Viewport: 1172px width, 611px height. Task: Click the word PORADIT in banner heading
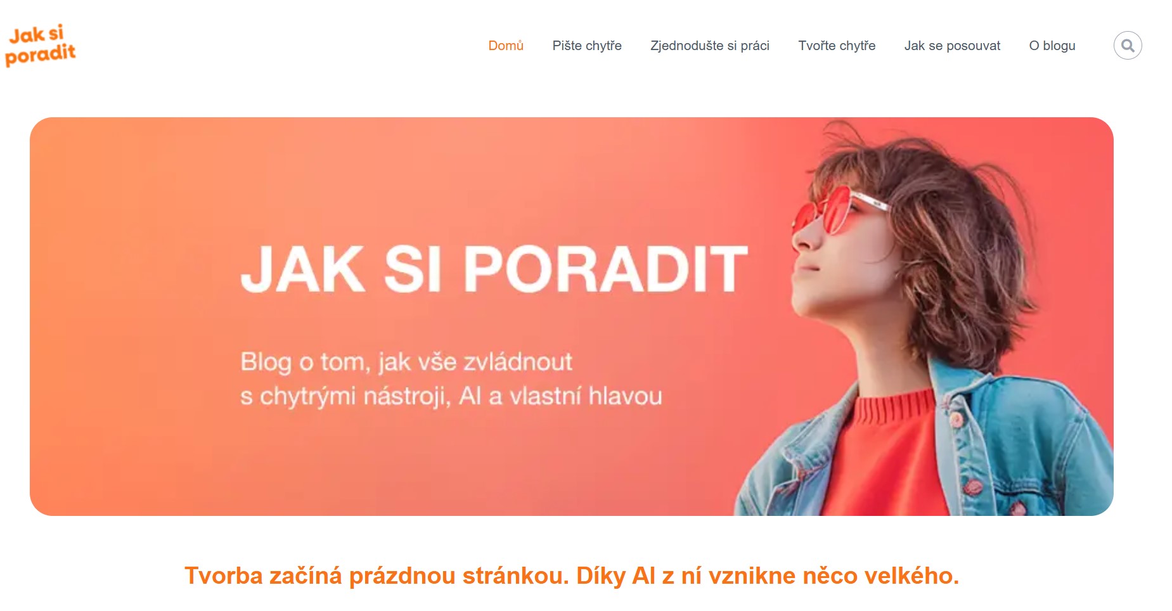(607, 269)
